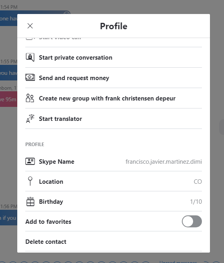Click the Birthday value 1/10
224x263 pixels.
point(196,202)
